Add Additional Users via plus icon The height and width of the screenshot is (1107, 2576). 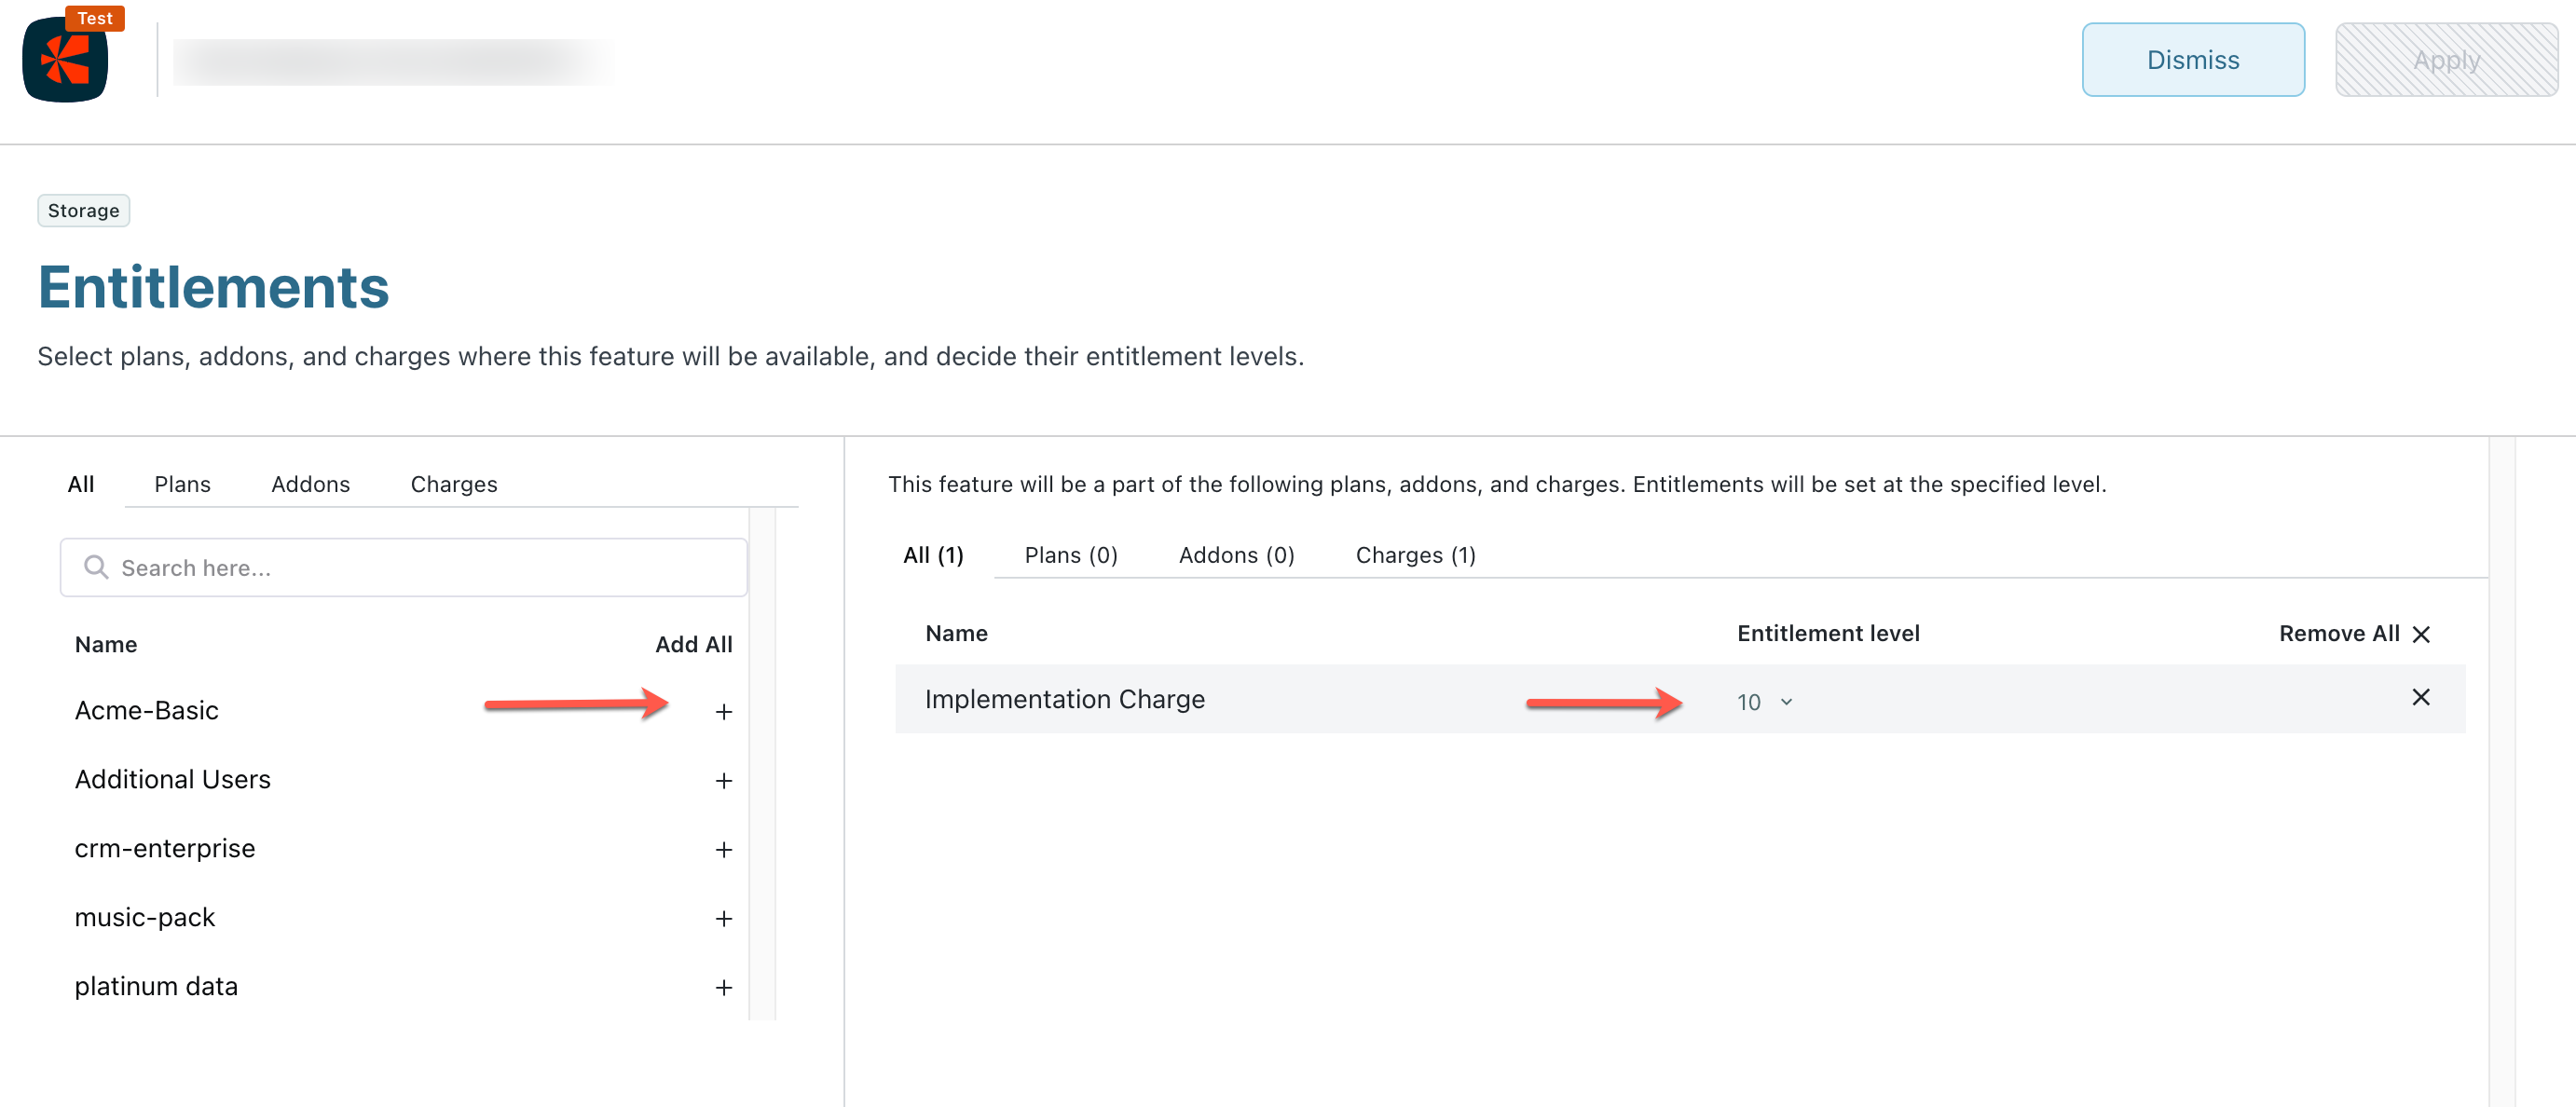pos(723,780)
